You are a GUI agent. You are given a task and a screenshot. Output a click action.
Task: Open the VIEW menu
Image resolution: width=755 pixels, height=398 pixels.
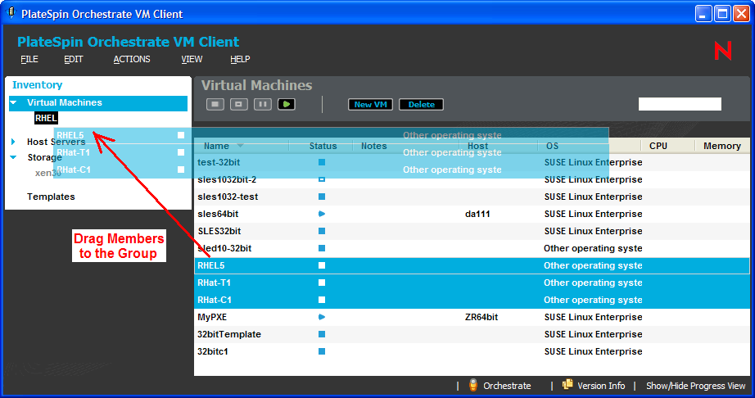click(x=192, y=59)
